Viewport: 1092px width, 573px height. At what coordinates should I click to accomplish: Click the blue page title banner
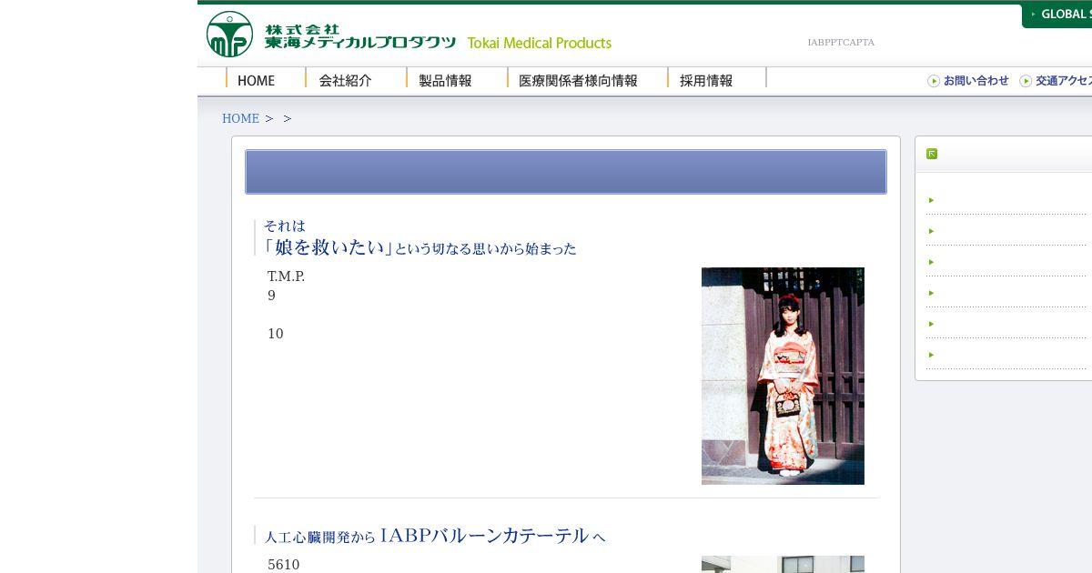click(566, 172)
